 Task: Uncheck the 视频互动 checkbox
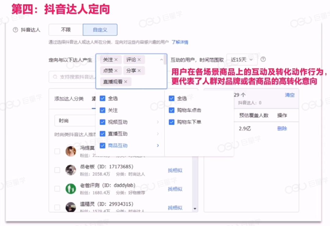click(102, 122)
